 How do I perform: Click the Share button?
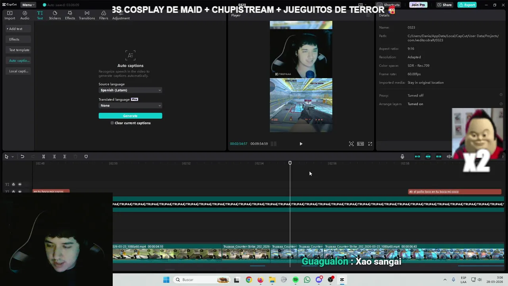pos(444,5)
